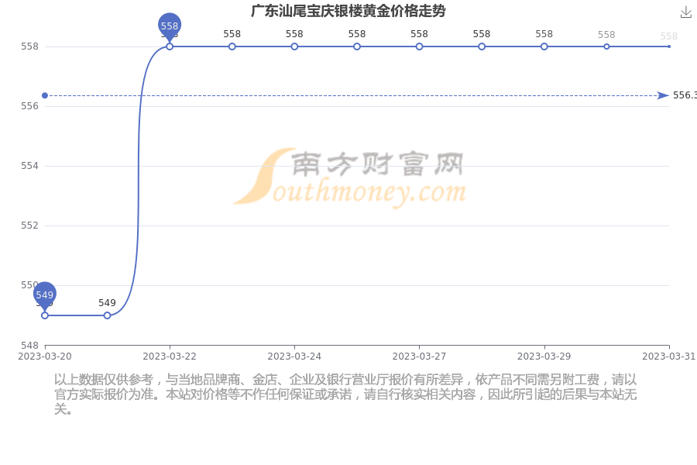697x465 pixels.
Task: Click the 549 max/min pin marker at 2023-03-20
Action: tap(44, 295)
